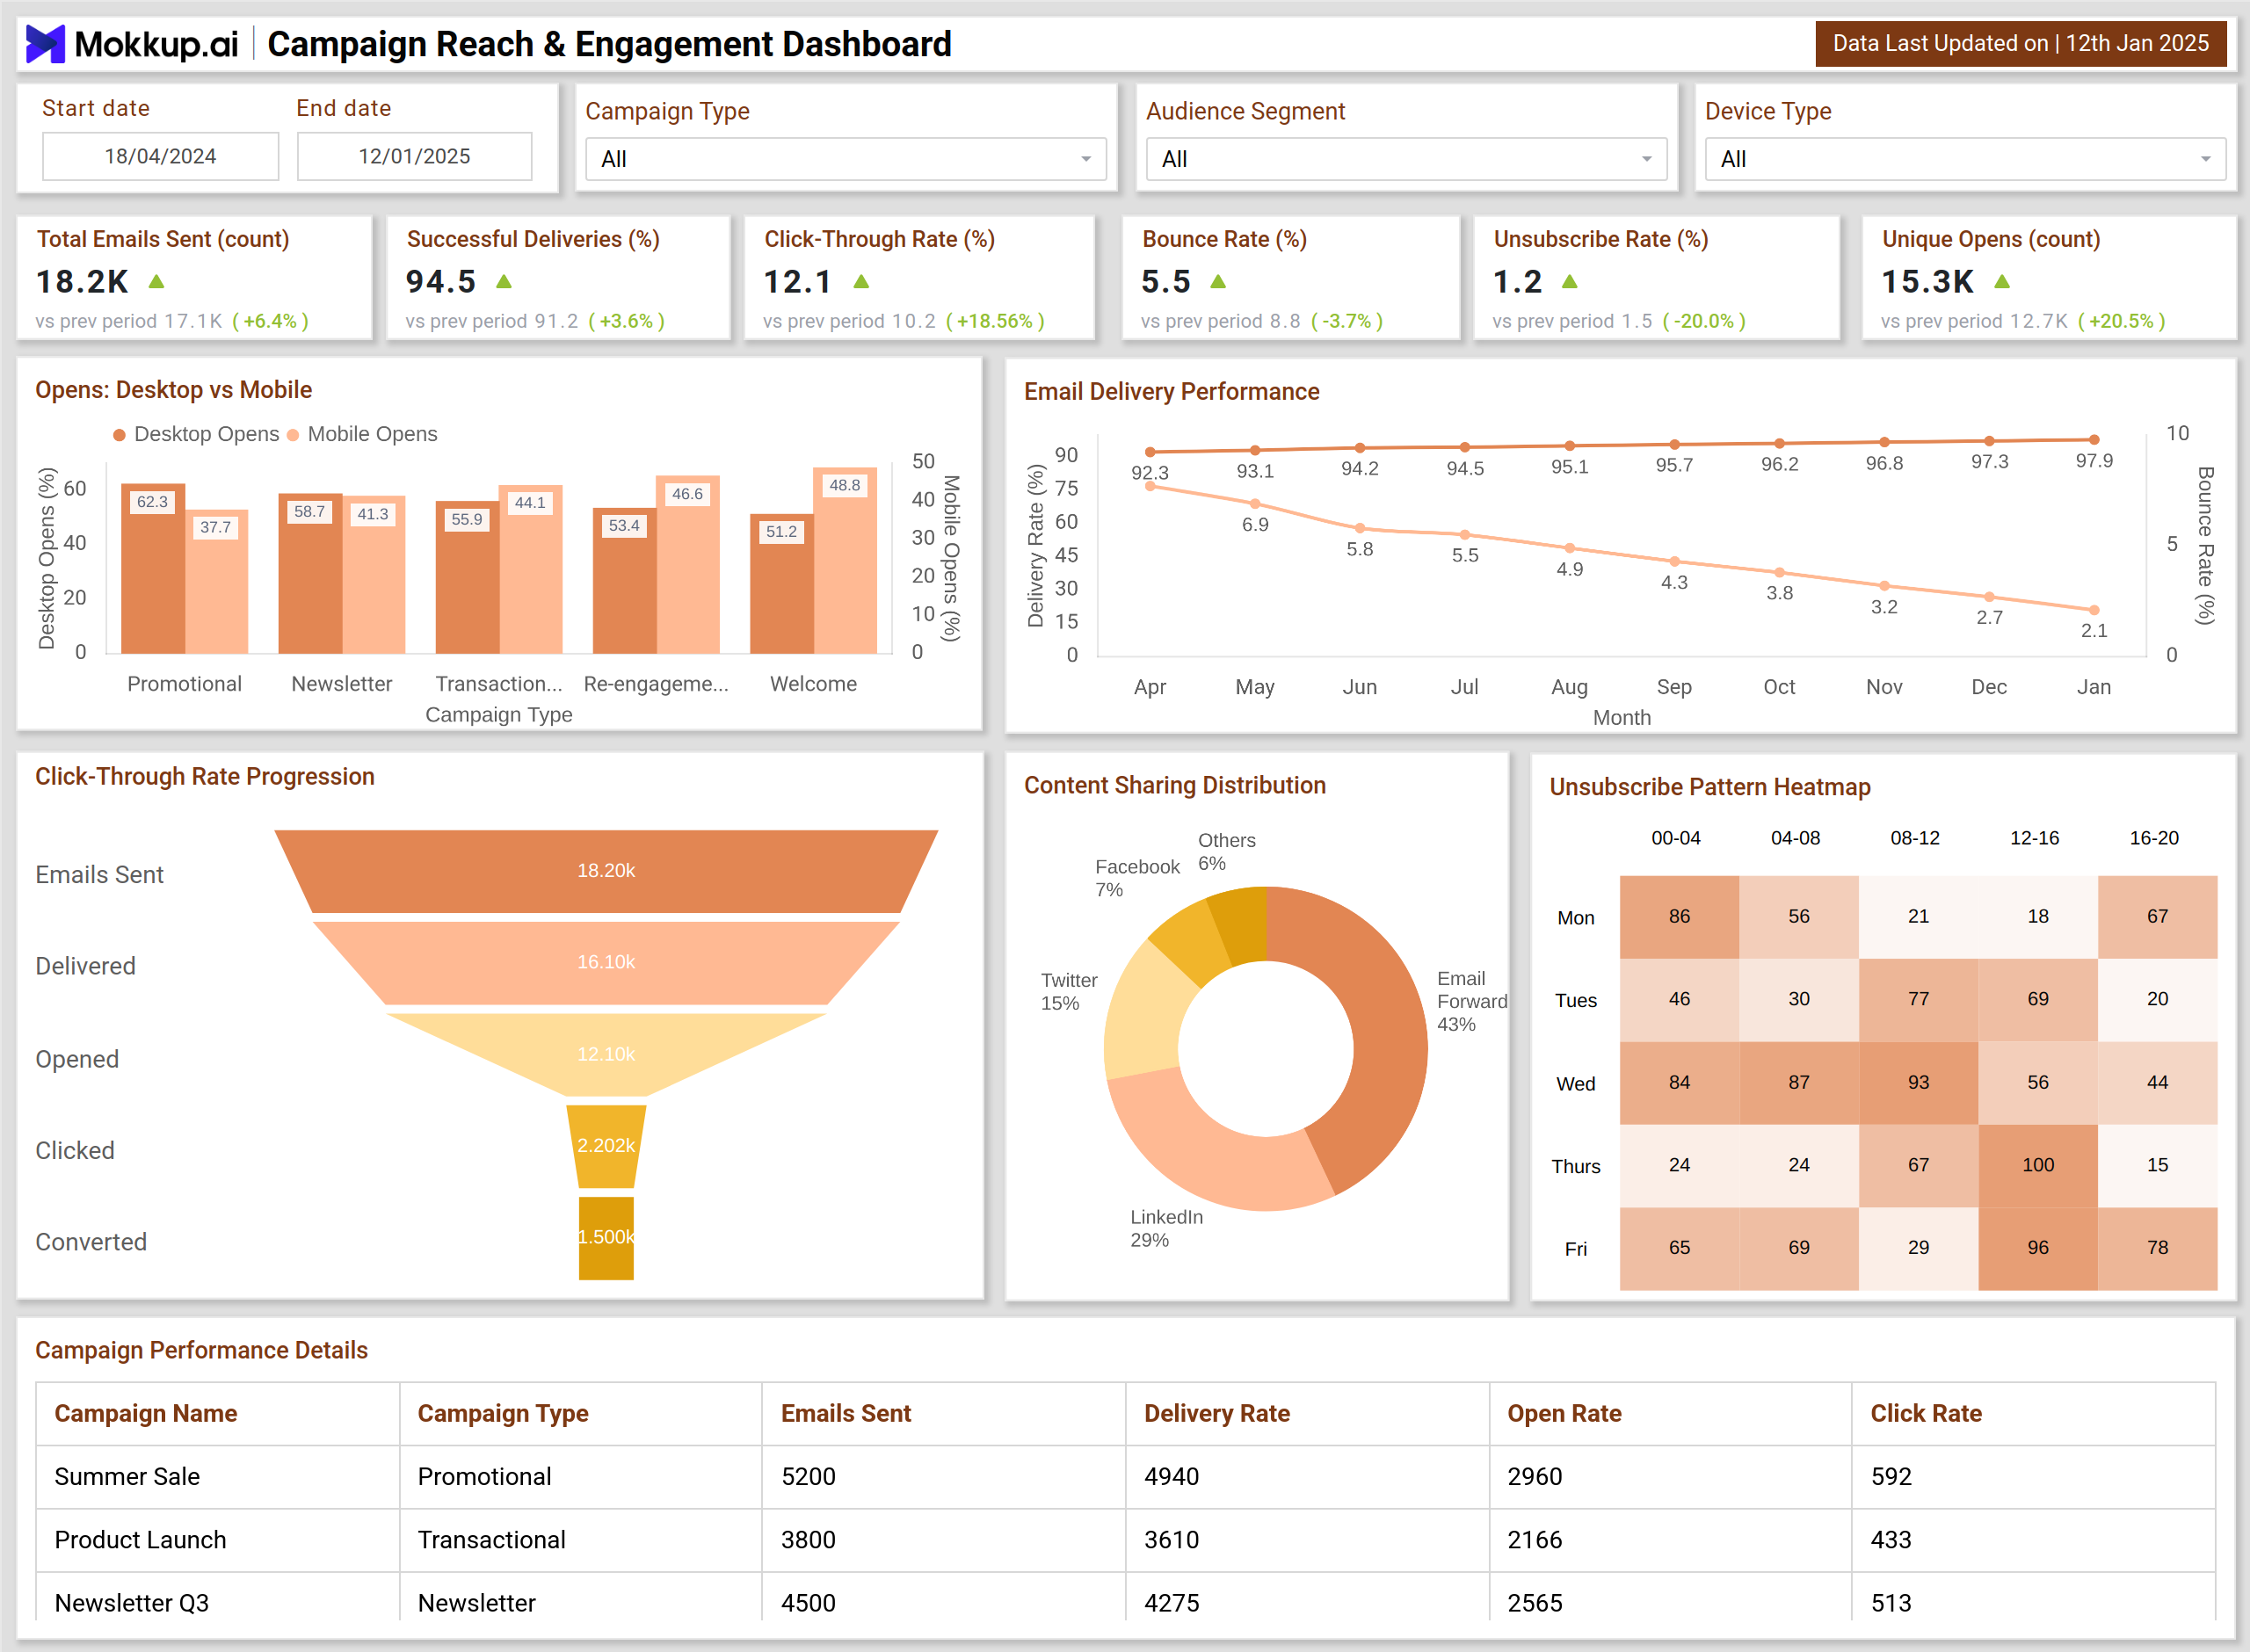Open the Campaign Type dropdown
2250x1652 pixels.
(x=846, y=159)
